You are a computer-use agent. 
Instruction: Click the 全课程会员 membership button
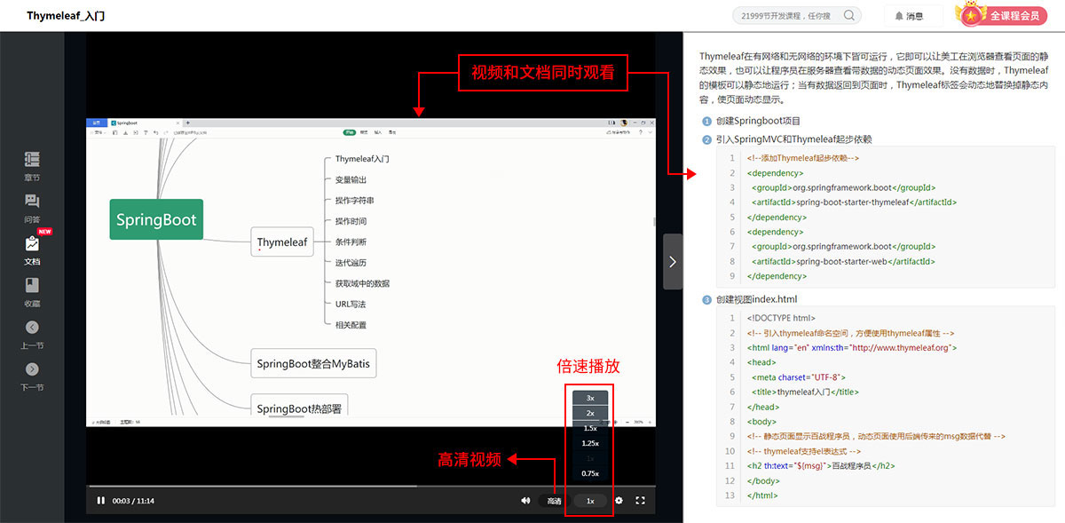pos(1002,15)
